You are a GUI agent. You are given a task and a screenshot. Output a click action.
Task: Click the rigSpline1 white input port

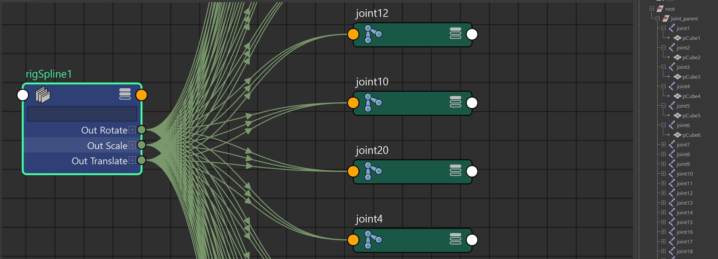coord(23,95)
